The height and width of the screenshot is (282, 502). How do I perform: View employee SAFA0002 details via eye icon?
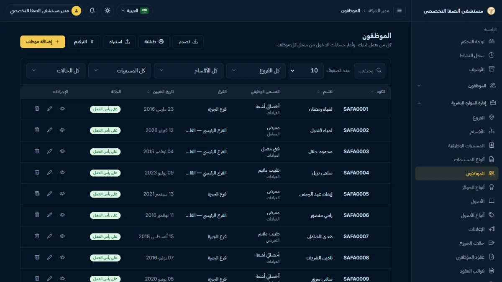[x=62, y=130]
